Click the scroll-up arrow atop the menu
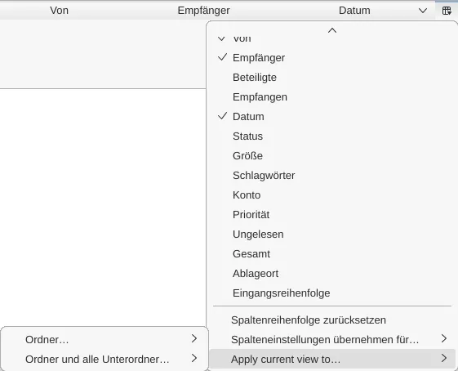Viewport: 458px width, 371px height. tap(332, 30)
